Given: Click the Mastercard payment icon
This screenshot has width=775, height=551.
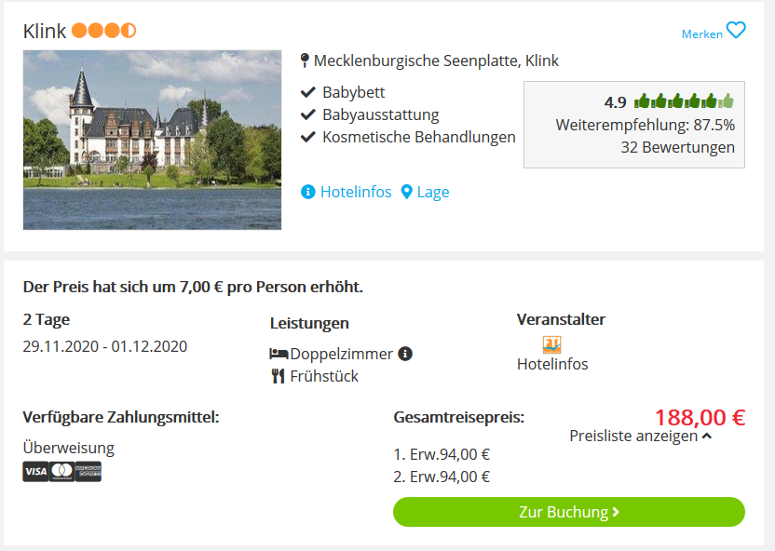Looking at the screenshot, I should (x=61, y=472).
